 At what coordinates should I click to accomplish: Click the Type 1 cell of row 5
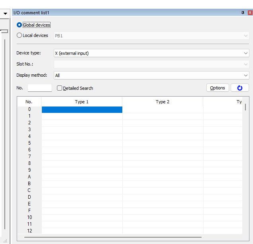click(x=82, y=143)
